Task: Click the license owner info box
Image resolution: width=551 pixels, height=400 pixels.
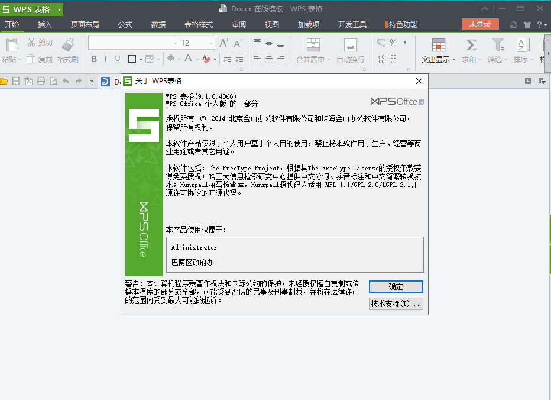Action: 295,254
